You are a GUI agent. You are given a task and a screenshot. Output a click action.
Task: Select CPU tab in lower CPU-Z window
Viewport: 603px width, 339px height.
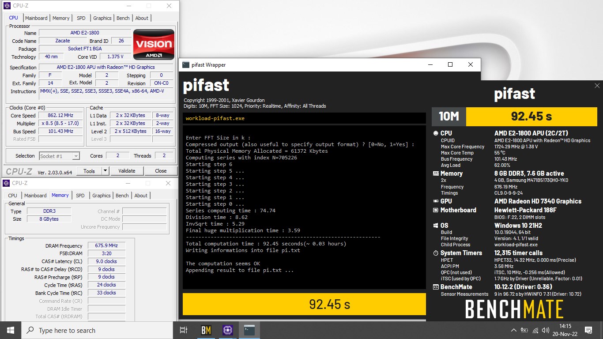pyautogui.click(x=13, y=196)
